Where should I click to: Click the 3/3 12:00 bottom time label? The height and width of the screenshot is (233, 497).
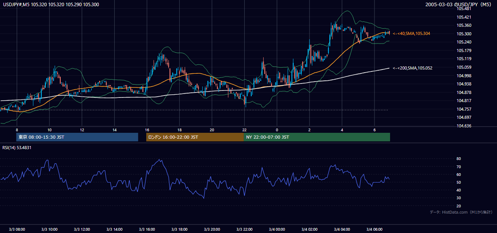point(82,229)
